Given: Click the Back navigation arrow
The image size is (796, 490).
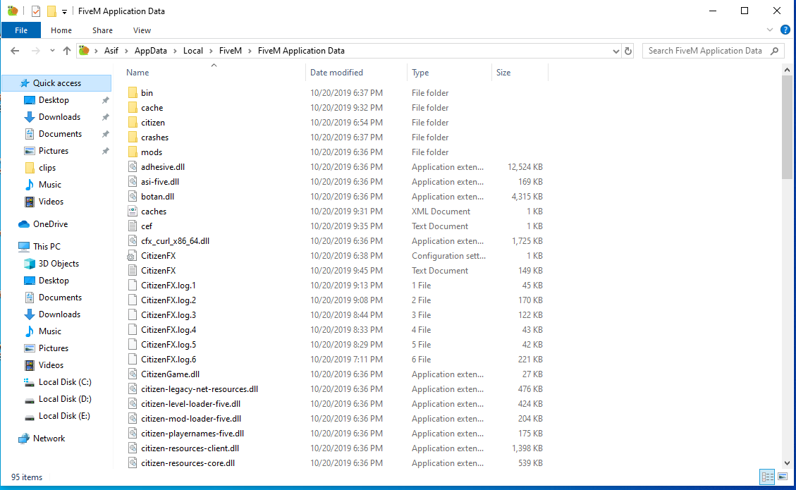Looking at the screenshot, I should coord(16,51).
